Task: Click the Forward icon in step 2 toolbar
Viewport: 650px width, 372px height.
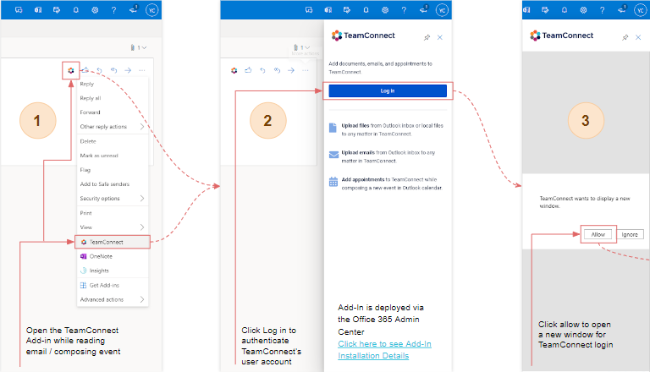Action: pyautogui.click(x=291, y=70)
